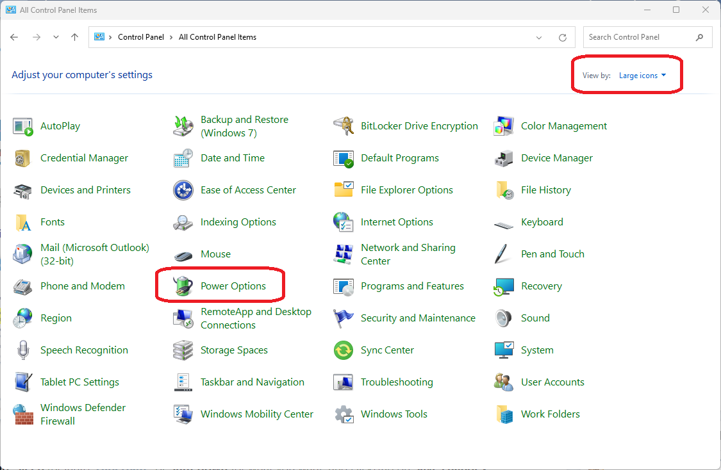Open the View by Large icons dropdown
The image size is (721, 470).
[642, 75]
